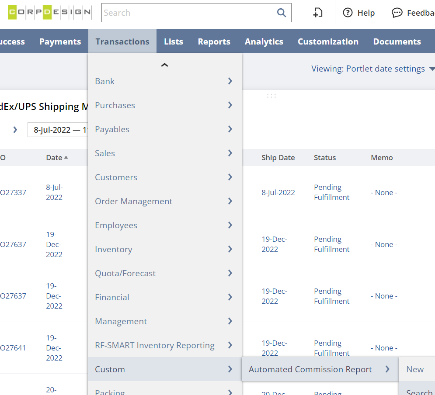Open the Automated Commission Report submenu
435x395 pixels.
pyautogui.click(x=320, y=369)
